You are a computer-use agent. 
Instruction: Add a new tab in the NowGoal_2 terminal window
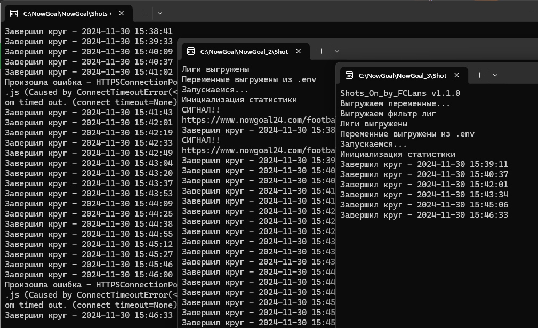tap(321, 51)
